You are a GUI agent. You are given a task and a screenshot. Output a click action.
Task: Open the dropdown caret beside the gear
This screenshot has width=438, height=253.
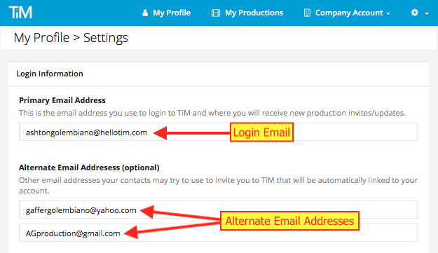point(427,13)
